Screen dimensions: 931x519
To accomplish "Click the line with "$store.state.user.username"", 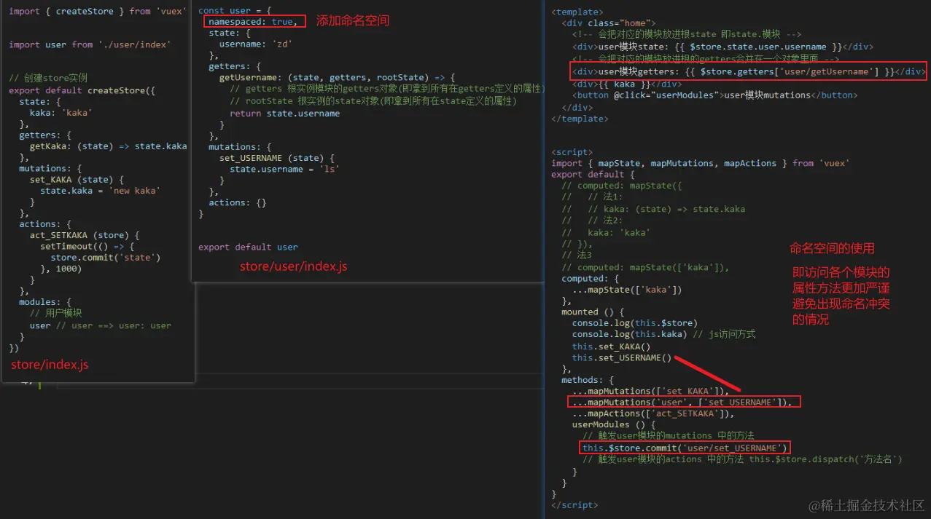I will point(722,47).
